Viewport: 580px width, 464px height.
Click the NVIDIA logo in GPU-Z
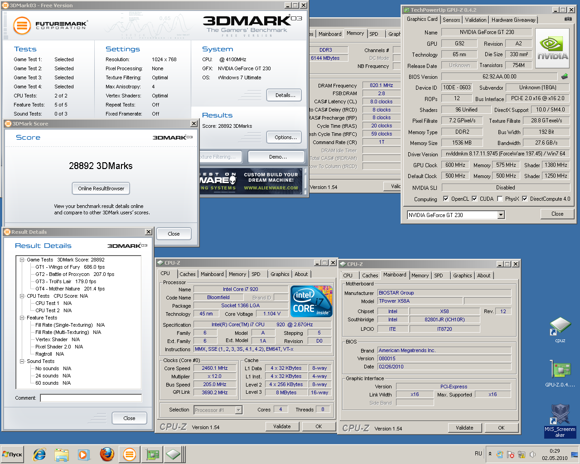point(552,48)
